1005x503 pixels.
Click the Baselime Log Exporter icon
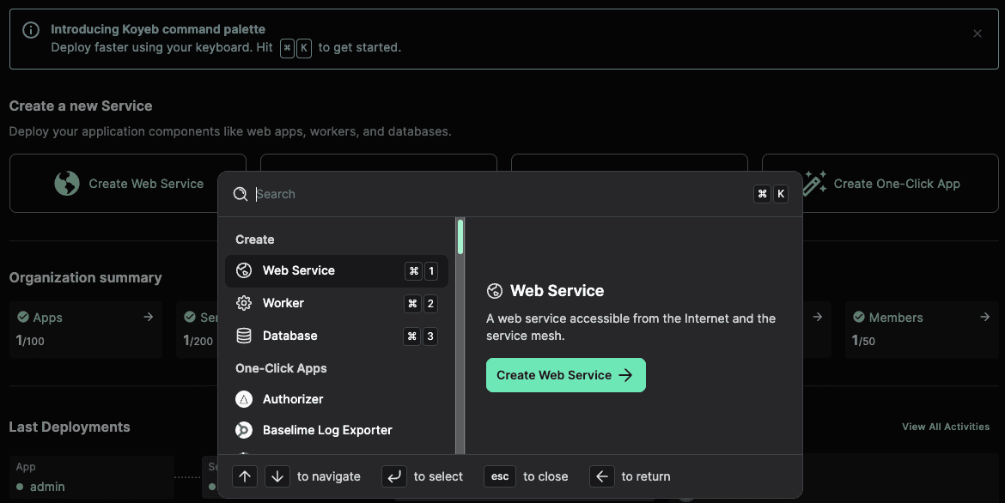[x=244, y=431]
